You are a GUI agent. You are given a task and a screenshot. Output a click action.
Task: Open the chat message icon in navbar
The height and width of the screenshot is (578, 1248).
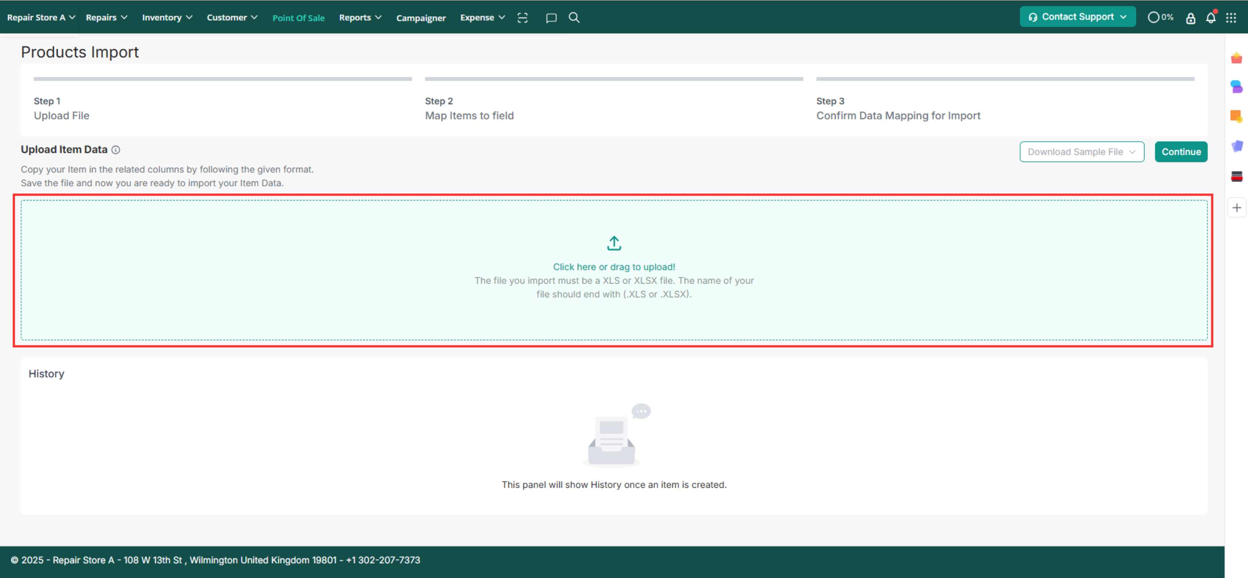point(551,18)
